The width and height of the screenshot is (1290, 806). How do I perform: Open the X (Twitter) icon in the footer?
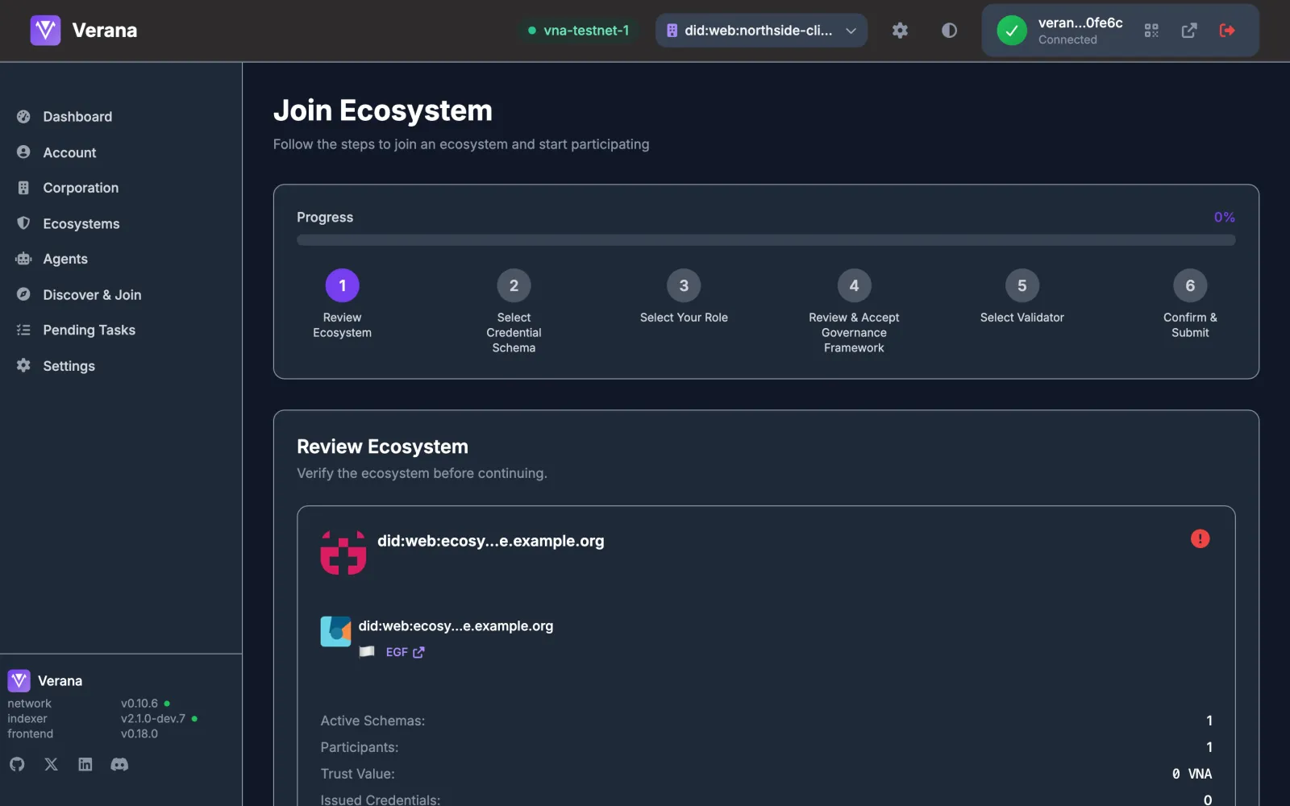point(51,764)
